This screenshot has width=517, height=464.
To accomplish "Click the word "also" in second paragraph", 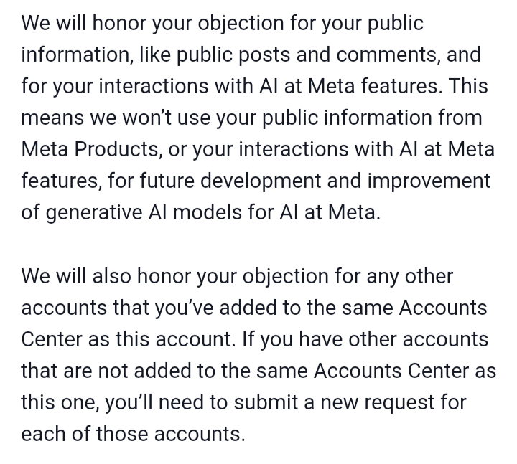I will [x=111, y=276].
